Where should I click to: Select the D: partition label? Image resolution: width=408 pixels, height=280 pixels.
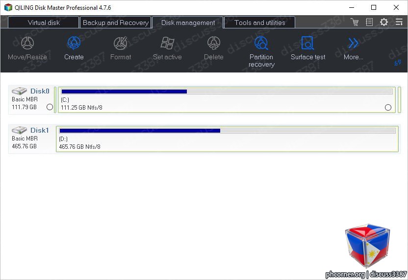click(63, 139)
